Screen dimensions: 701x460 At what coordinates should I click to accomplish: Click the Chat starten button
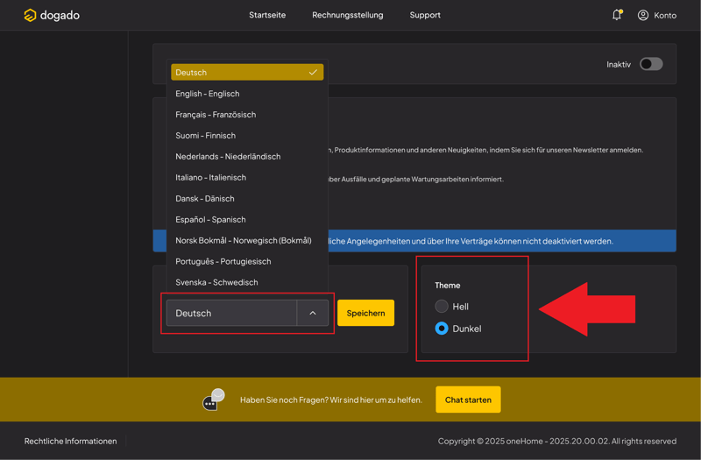[468, 400]
